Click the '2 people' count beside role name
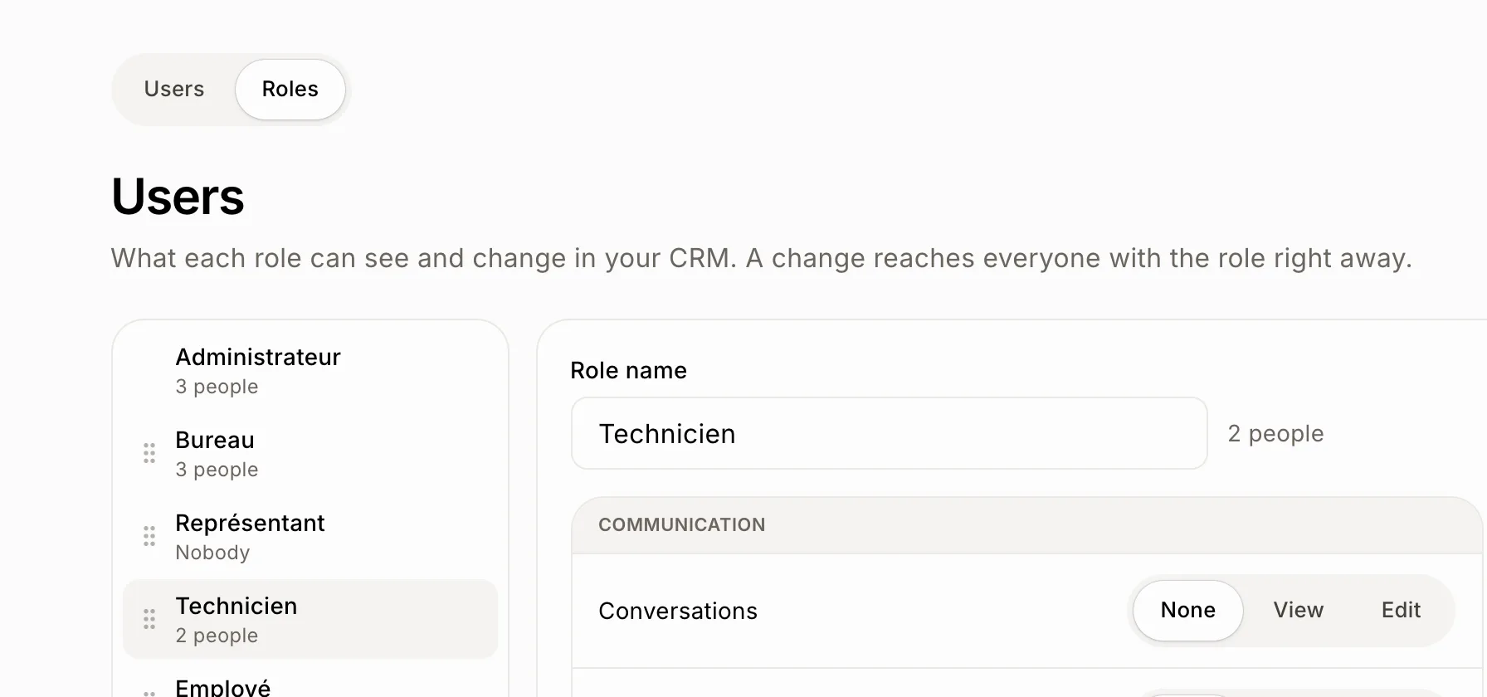This screenshot has height=697, width=1487. click(1275, 433)
